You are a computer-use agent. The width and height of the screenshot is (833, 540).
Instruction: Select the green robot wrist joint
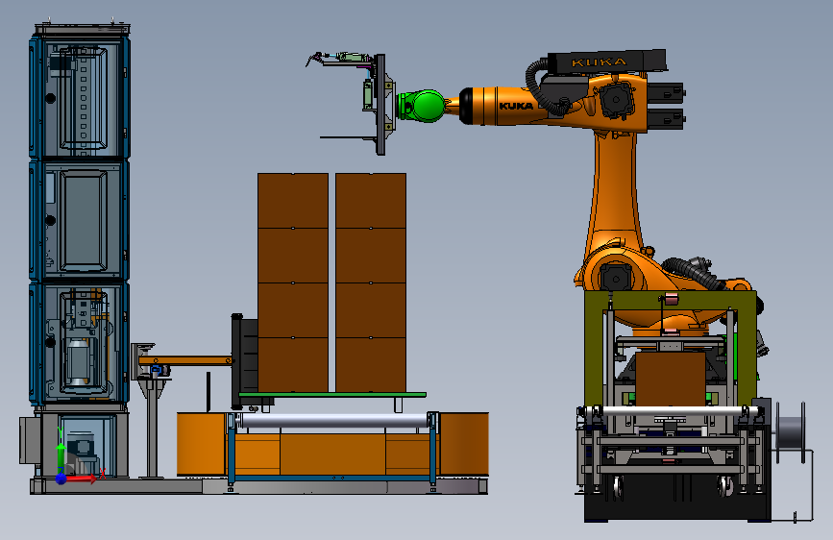[x=421, y=107]
